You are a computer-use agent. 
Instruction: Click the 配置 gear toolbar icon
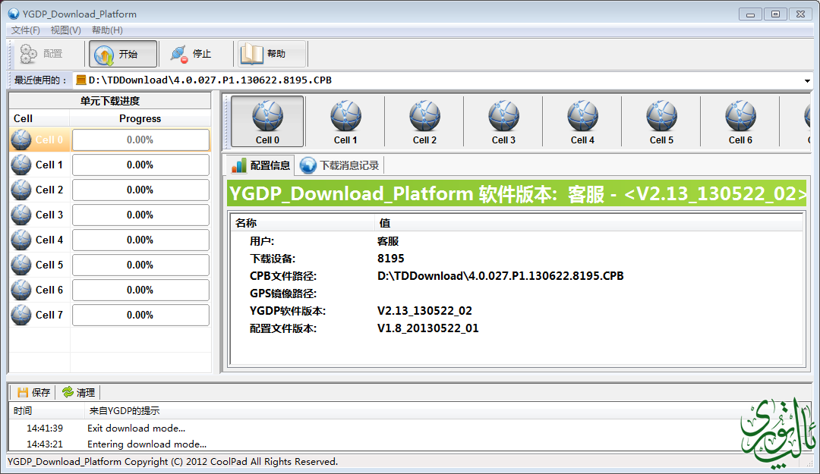pos(29,54)
